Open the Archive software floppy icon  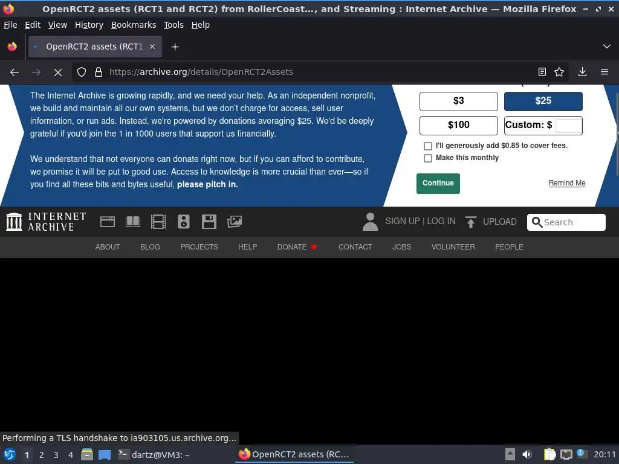coord(209,222)
